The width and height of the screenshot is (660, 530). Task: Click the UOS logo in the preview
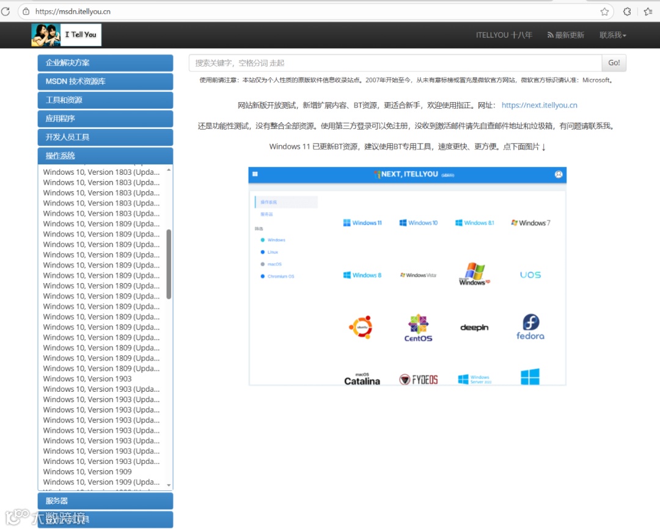pyautogui.click(x=530, y=275)
